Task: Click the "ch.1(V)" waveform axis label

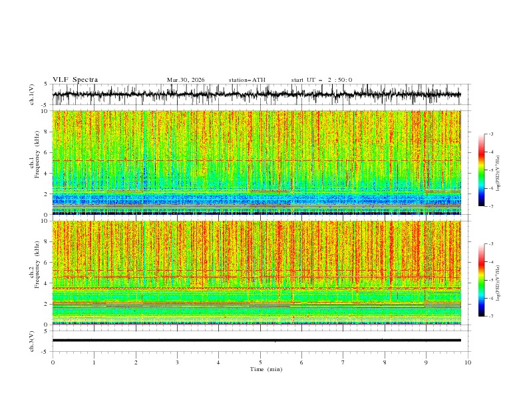Action: coord(32,94)
